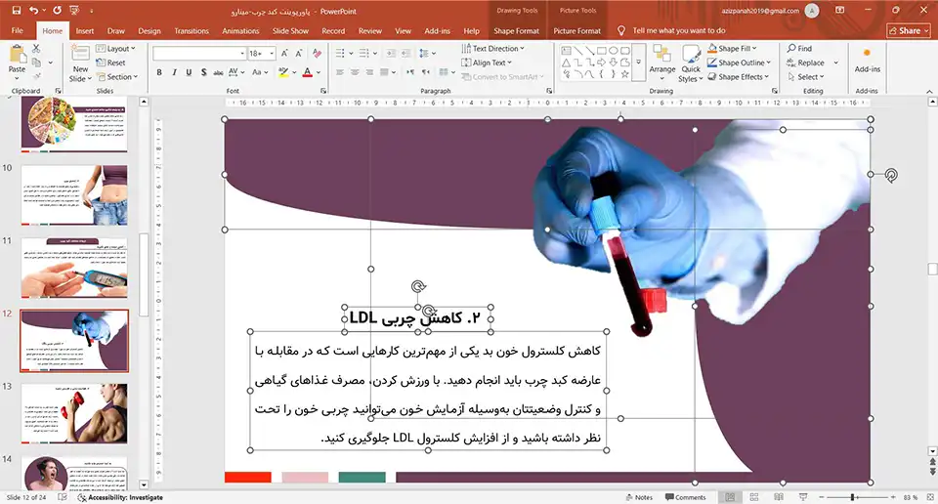The image size is (938, 504).
Task: Clear all formatting
Action: (317, 53)
